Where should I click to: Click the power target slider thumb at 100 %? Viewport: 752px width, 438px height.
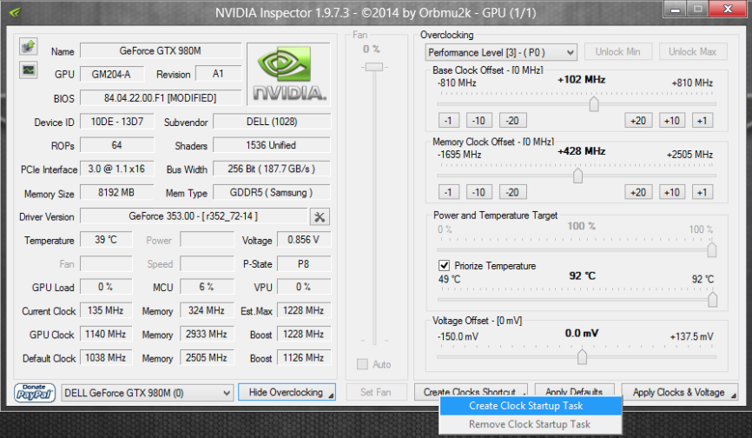pos(712,249)
